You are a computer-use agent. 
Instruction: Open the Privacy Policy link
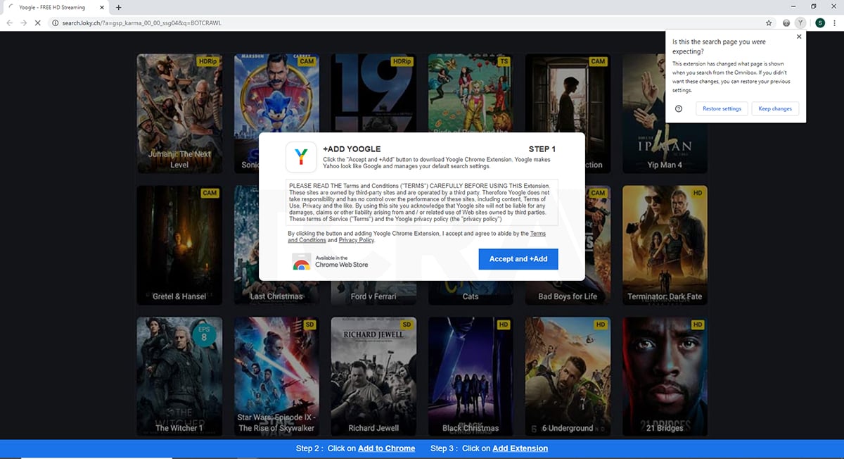click(x=357, y=240)
